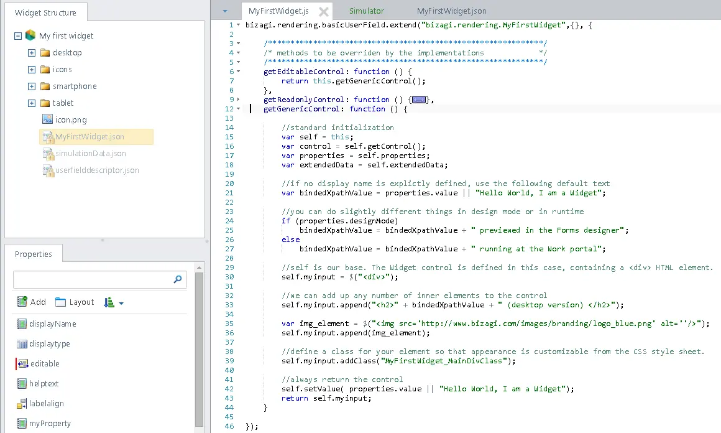Screen dimensions: 721x433
Task: Click the Properties scrollbar up arrow
Action: tap(199, 268)
